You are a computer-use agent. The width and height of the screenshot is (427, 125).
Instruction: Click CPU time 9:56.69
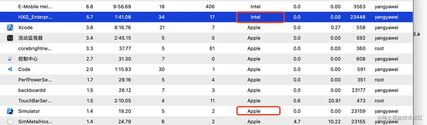coord(123,6)
